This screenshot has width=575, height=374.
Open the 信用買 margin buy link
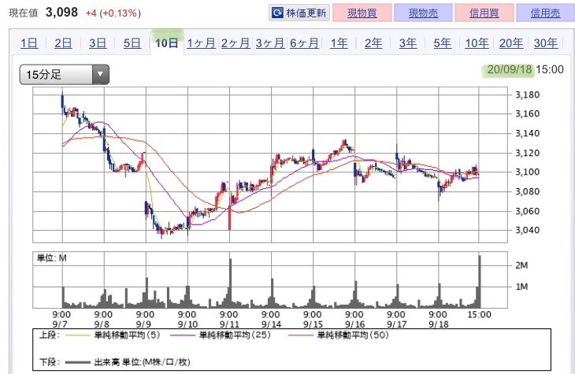[x=484, y=13]
